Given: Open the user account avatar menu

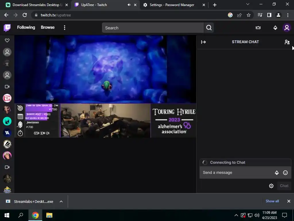Looking at the screenshot, I should pos(287,28).
